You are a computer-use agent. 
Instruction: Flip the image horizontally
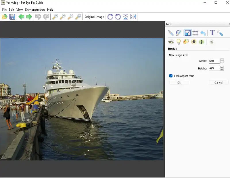(x=133, y=17)
